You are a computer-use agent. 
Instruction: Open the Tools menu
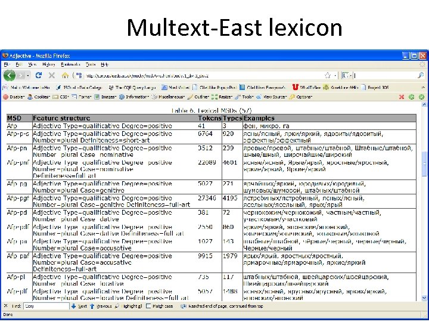(91, 64)
